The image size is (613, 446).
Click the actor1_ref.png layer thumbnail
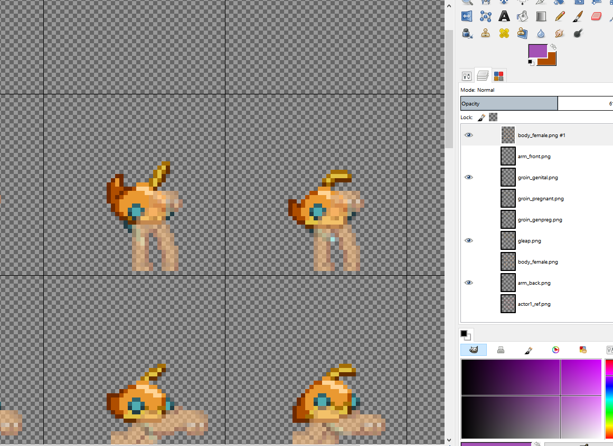[x=508, y=304]
